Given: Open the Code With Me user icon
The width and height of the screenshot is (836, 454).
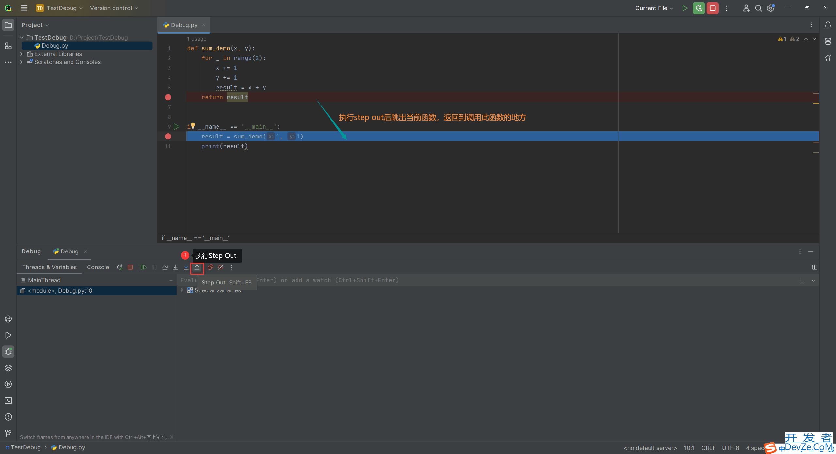Looking at the screenshot, I should click(746, 8).
